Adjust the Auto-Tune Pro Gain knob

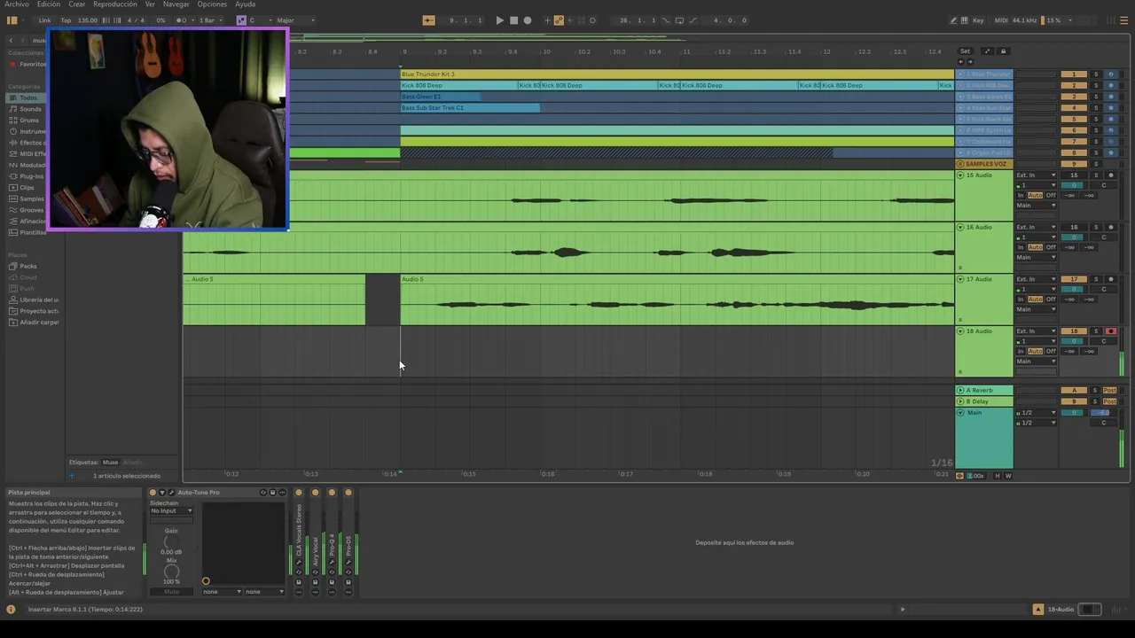tap(171, 541)
